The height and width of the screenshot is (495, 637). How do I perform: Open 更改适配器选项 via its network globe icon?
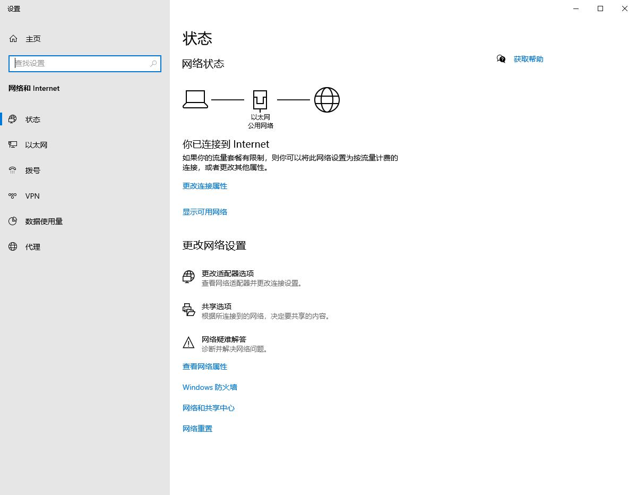(x=188, y=276)
